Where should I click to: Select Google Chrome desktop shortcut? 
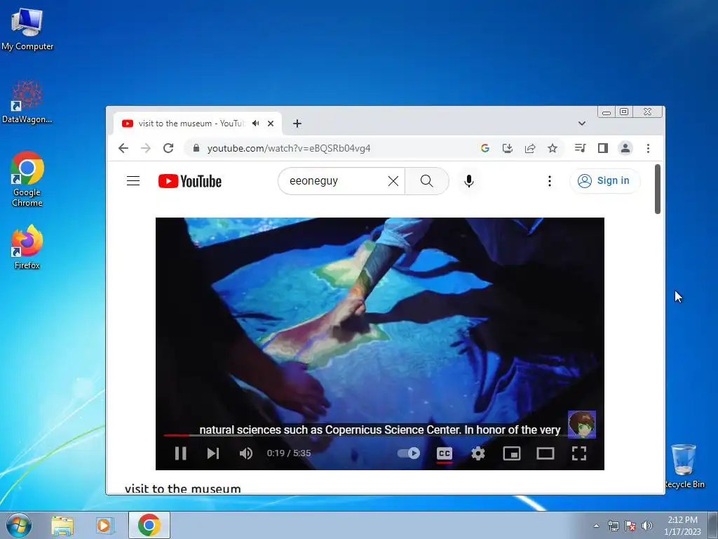(27, 179)
